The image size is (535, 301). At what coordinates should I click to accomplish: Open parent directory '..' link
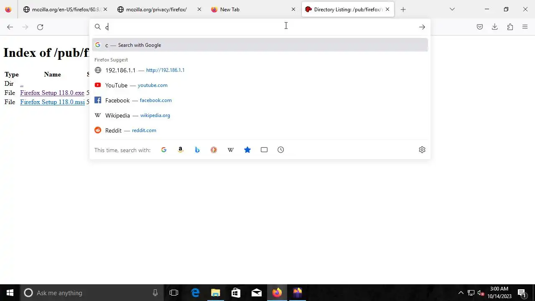pyautogui.click(x=22, y=84)
